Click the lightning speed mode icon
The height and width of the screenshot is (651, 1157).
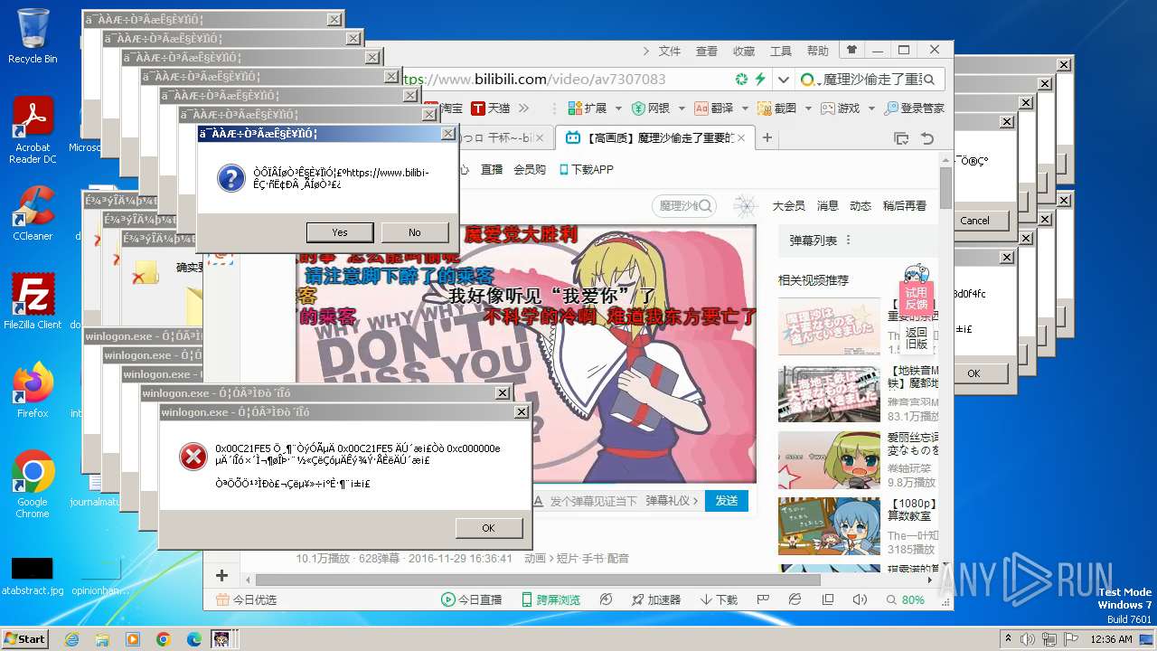pos(761,80)
